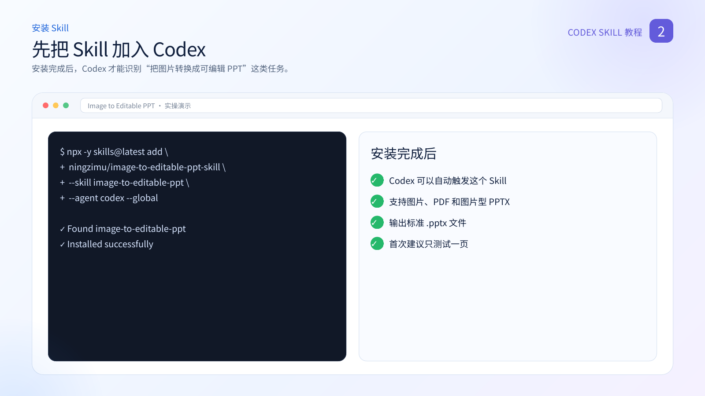Click the green check beside "输出标准 .pptx 文件"
The width and height of the screenshot is (705, 396).
click(377, 222)
